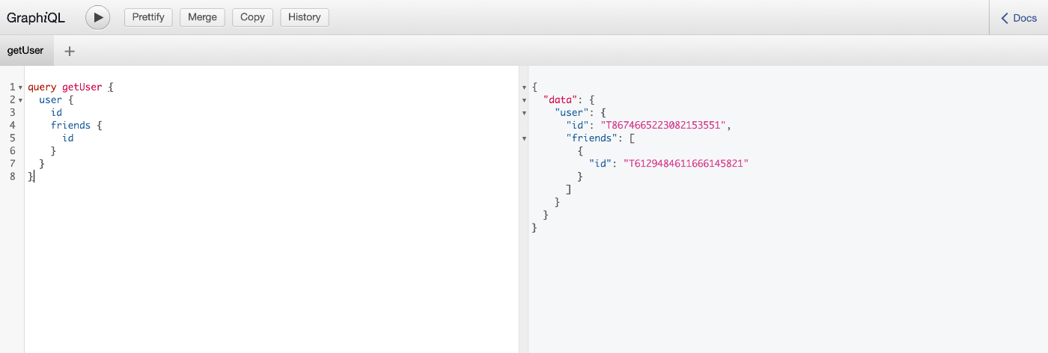
Task: Click the friend id value T6129484611666145821
Action: point(686,163)
